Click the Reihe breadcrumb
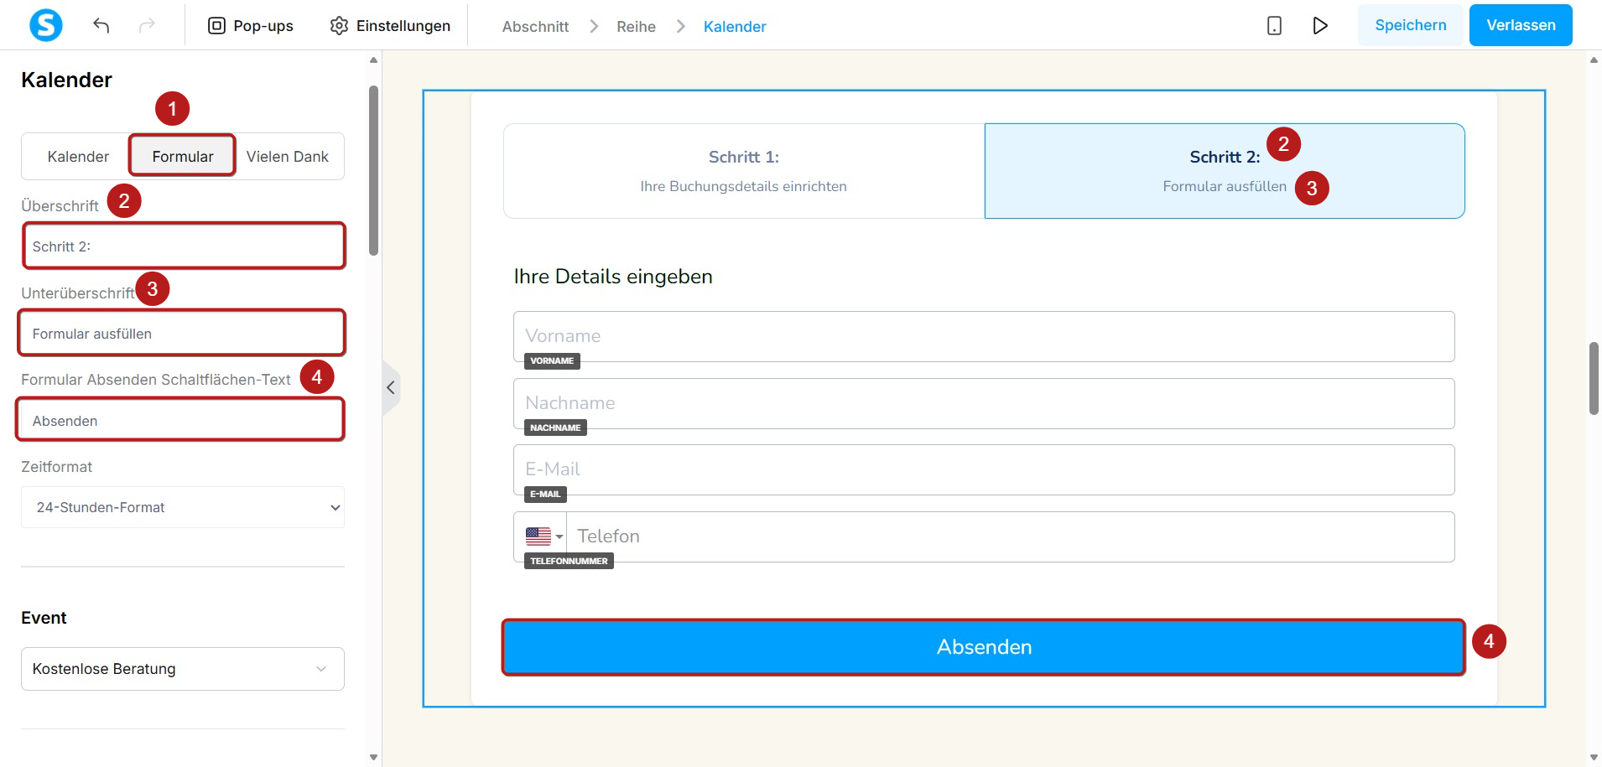1602x767 pixels. pos(636,27)
